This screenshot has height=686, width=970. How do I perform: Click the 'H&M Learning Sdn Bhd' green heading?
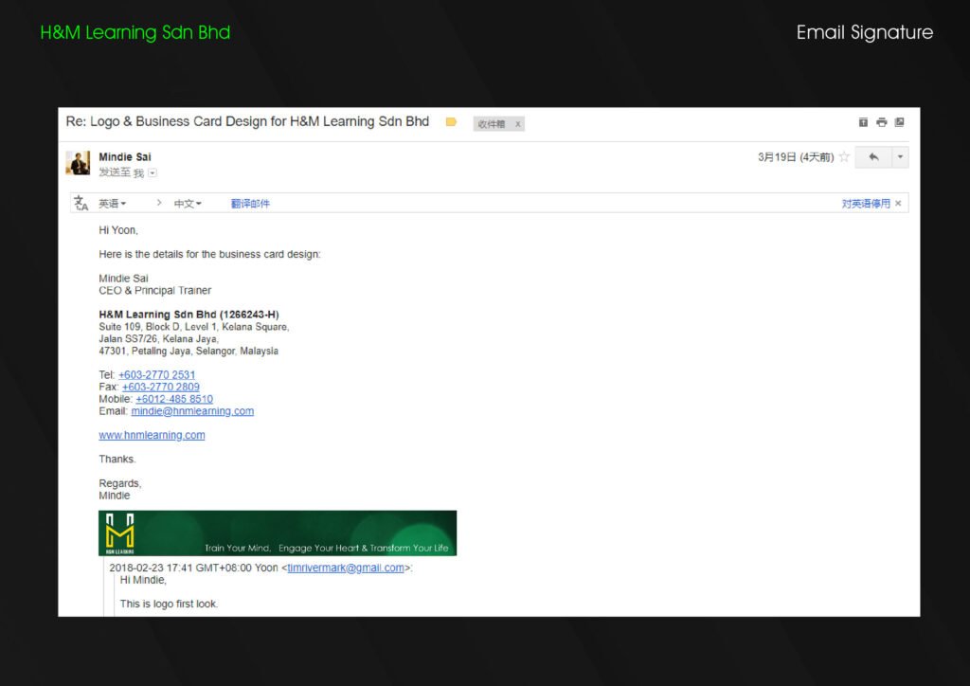pyautogui.click(x=135, y=32)
